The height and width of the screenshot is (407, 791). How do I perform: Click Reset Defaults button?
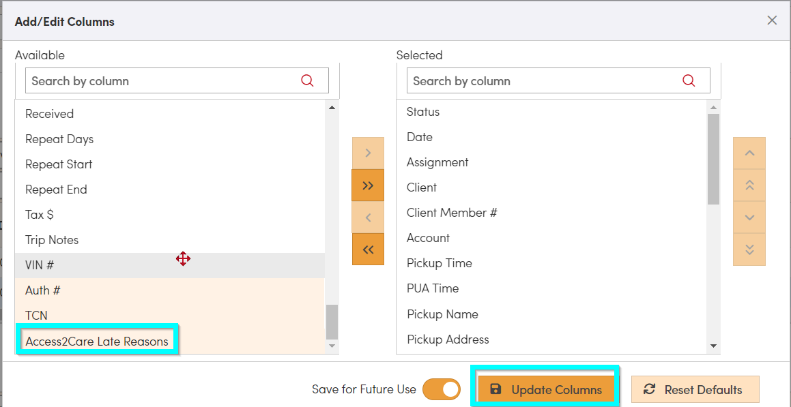(x=695, y=389)
